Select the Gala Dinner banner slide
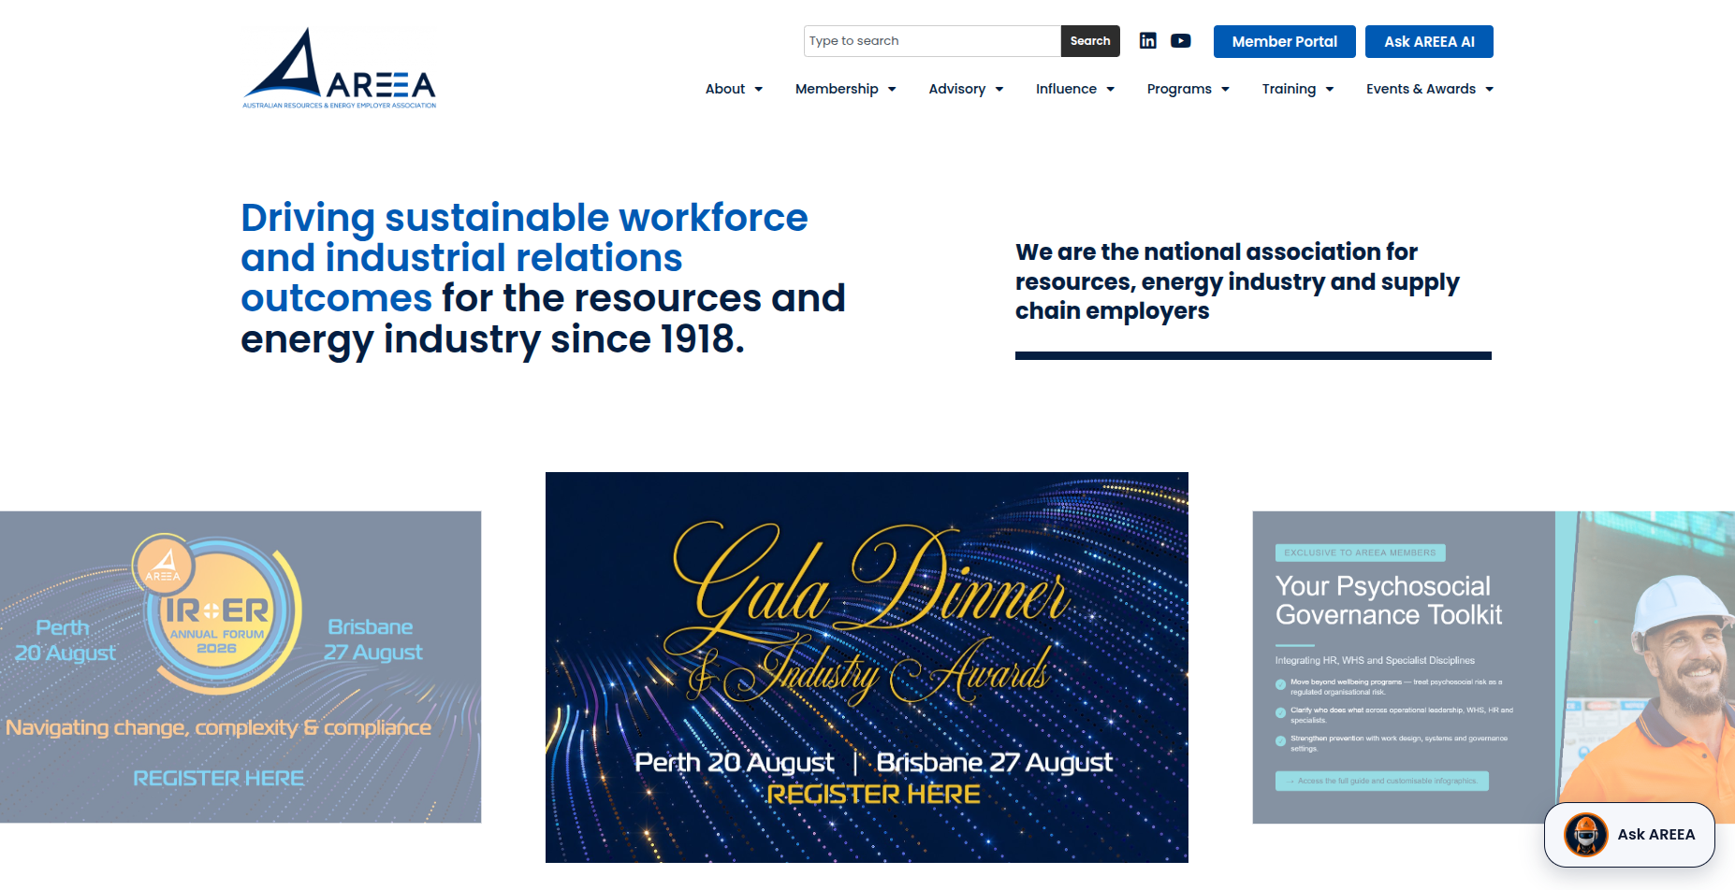1735x890 pixels. pos(867,667)
